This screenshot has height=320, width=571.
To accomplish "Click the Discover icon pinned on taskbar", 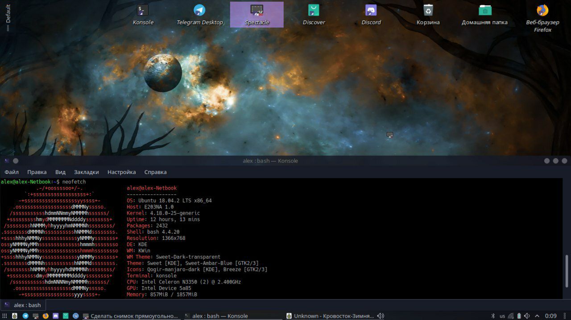I will pyautogui.click(x=66, y=316).
